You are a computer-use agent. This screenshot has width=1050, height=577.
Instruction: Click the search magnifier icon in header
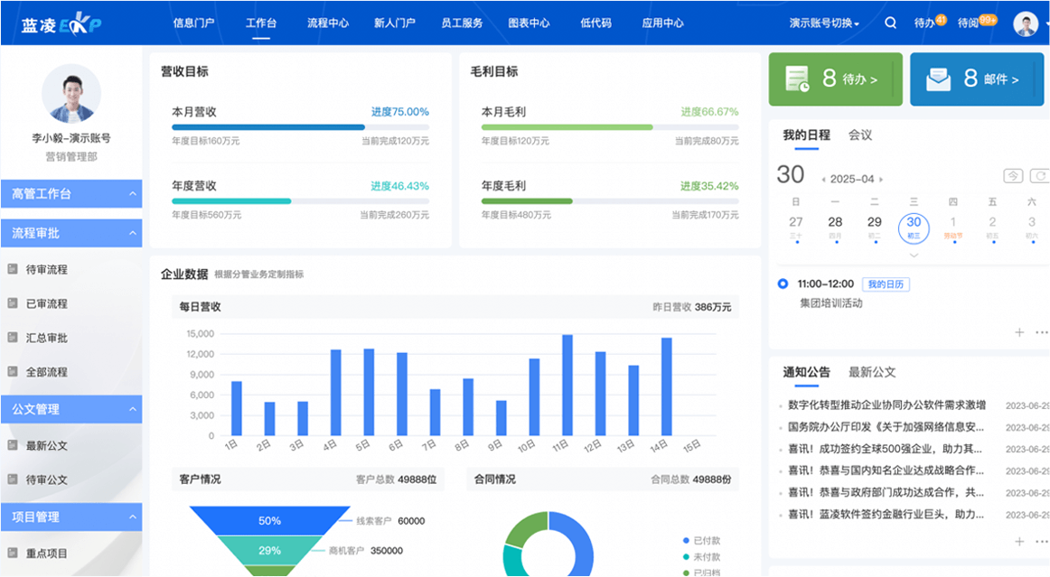click(x=890, y=23)
